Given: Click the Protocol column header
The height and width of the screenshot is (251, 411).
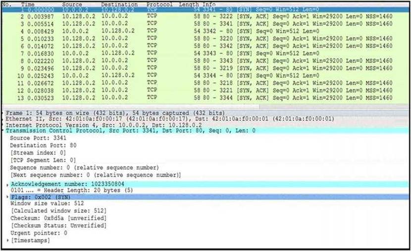Looking at the screenshot, I should [159, 4].
